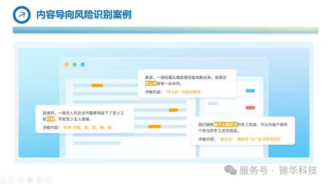Go to the previous slide arrow
The width and height of the screenshot is (328, 184).
point(3,180)
